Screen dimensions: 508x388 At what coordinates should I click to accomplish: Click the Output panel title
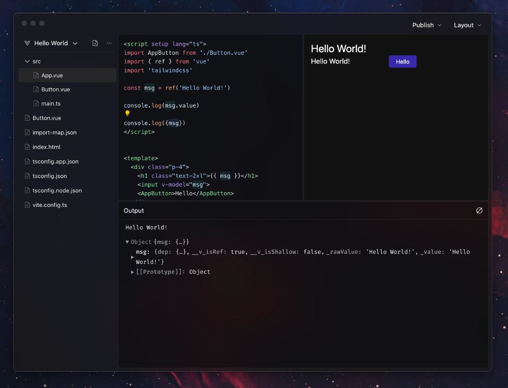[x=134, y=210]
